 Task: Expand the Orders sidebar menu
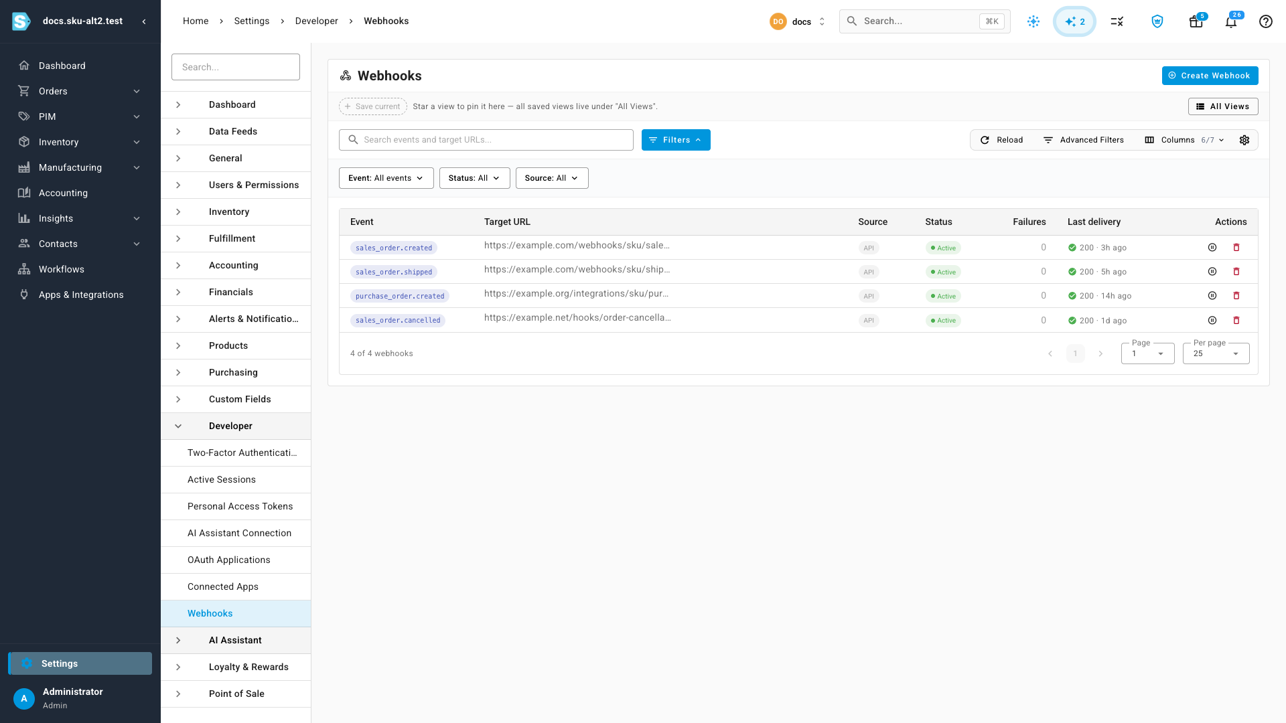80,91
